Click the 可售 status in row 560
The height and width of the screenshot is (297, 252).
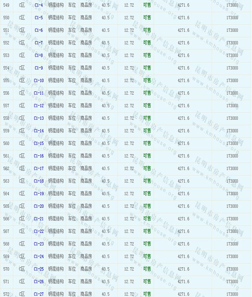pos(147,143)
